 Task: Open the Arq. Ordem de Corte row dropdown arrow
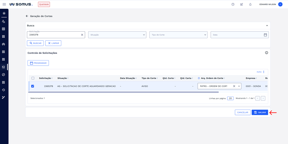point(239,86)
